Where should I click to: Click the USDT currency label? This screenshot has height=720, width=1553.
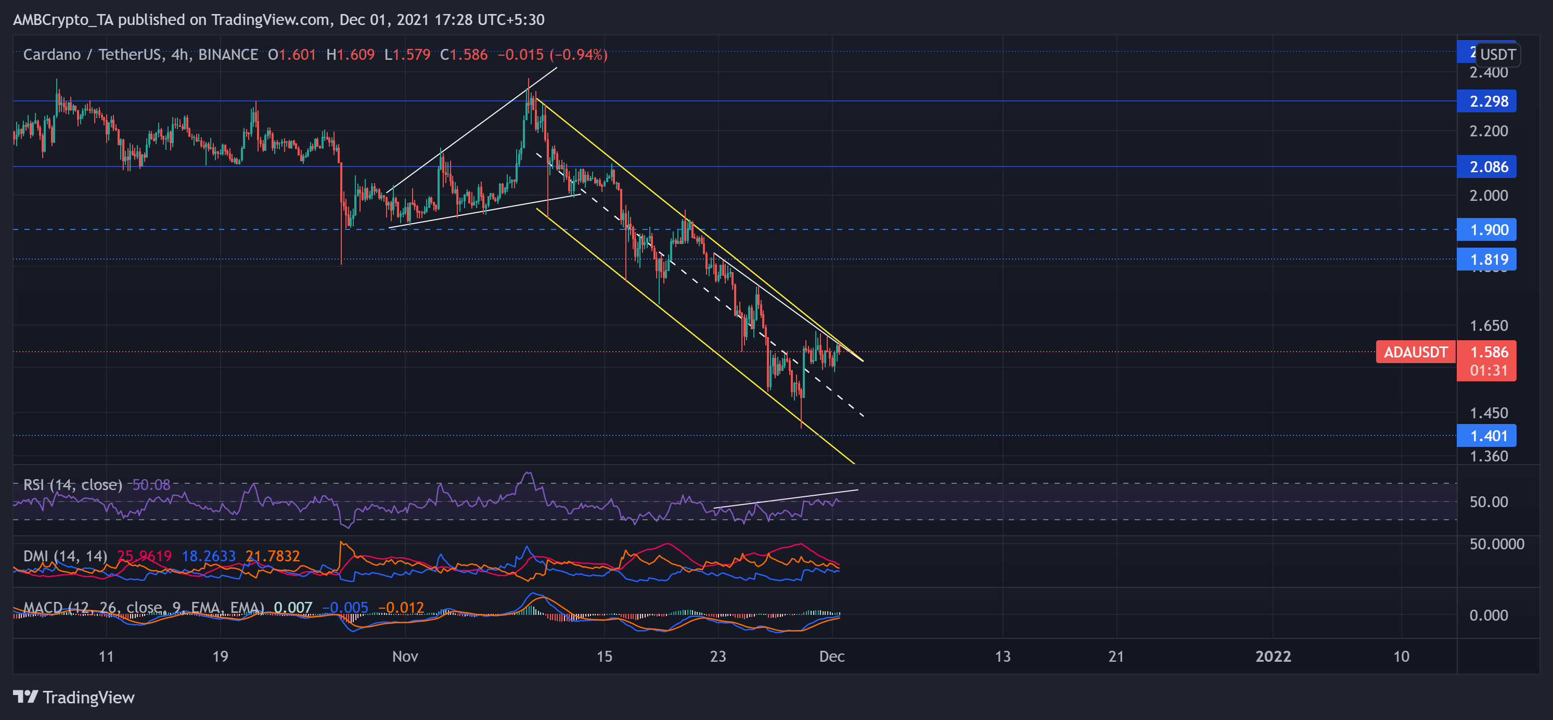1497,55
